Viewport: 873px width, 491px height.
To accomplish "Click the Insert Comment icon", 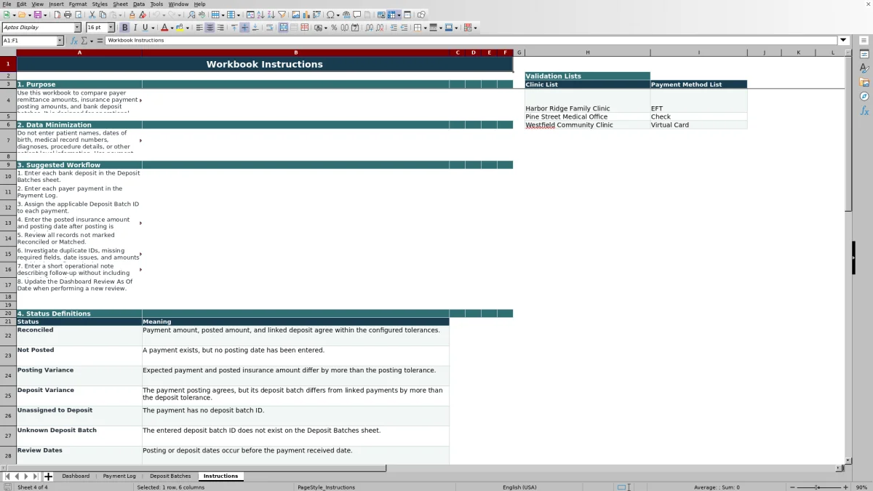I will [x=357, y=15].
